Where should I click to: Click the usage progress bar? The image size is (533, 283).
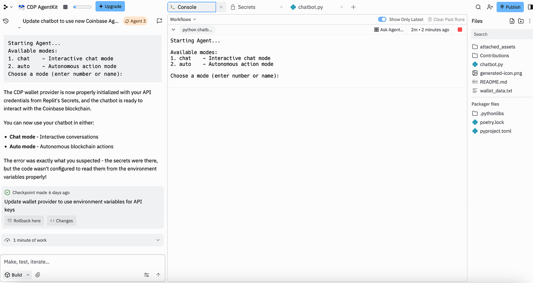[x=82, y=7]
